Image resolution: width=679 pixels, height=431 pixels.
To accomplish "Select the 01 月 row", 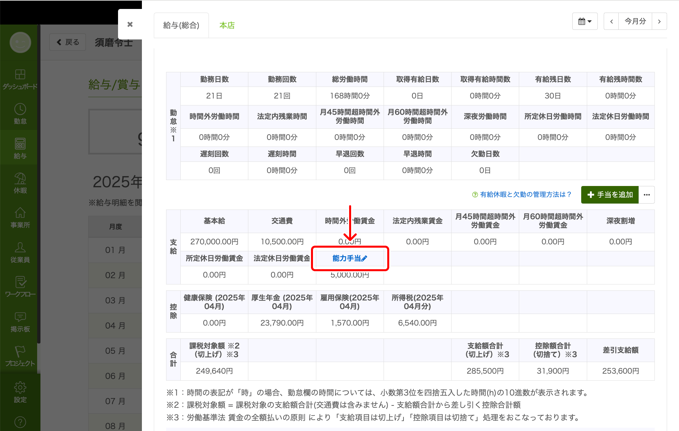I will tap(115, 250).
